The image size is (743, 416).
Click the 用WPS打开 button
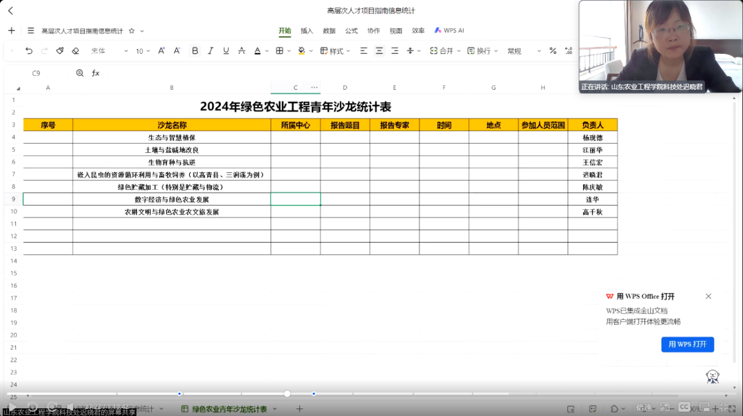pos(687,345)
